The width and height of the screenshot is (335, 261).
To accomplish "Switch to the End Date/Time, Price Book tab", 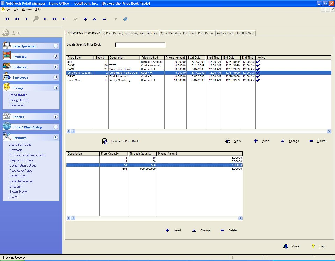I will [x=188, y=33].
